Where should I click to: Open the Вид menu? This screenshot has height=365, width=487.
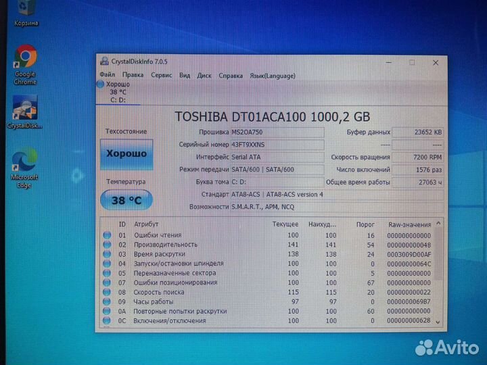pyautogui.click(x=185, y=76)
